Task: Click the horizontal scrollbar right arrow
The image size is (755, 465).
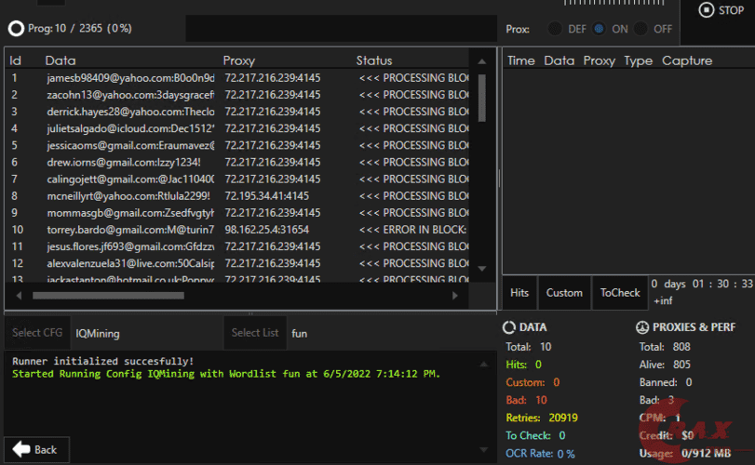Action: (455, 296)
